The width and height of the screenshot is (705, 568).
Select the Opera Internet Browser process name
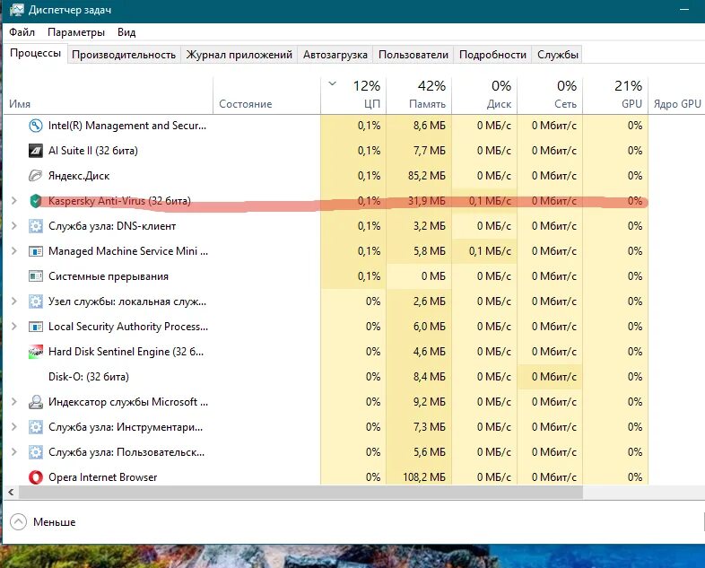pyautogui.click(x=103, y=477)
